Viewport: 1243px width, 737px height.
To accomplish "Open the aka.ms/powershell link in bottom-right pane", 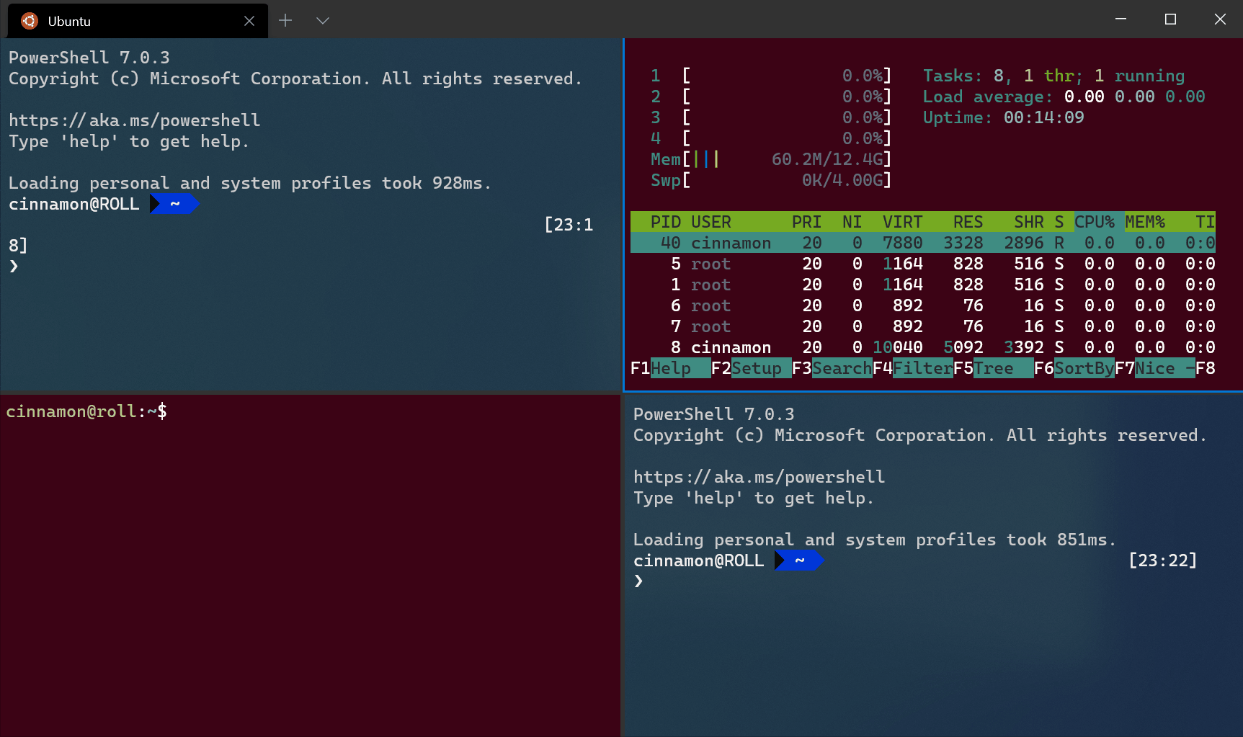I will tap(759, 476).
